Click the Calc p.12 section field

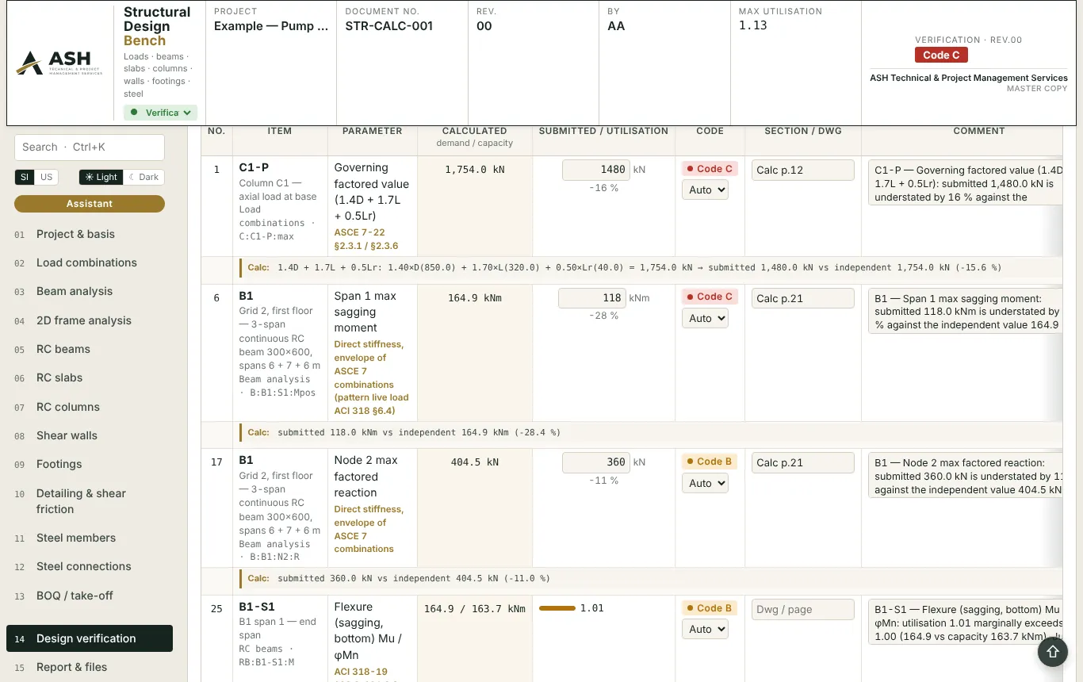click(x=802, y=170)
